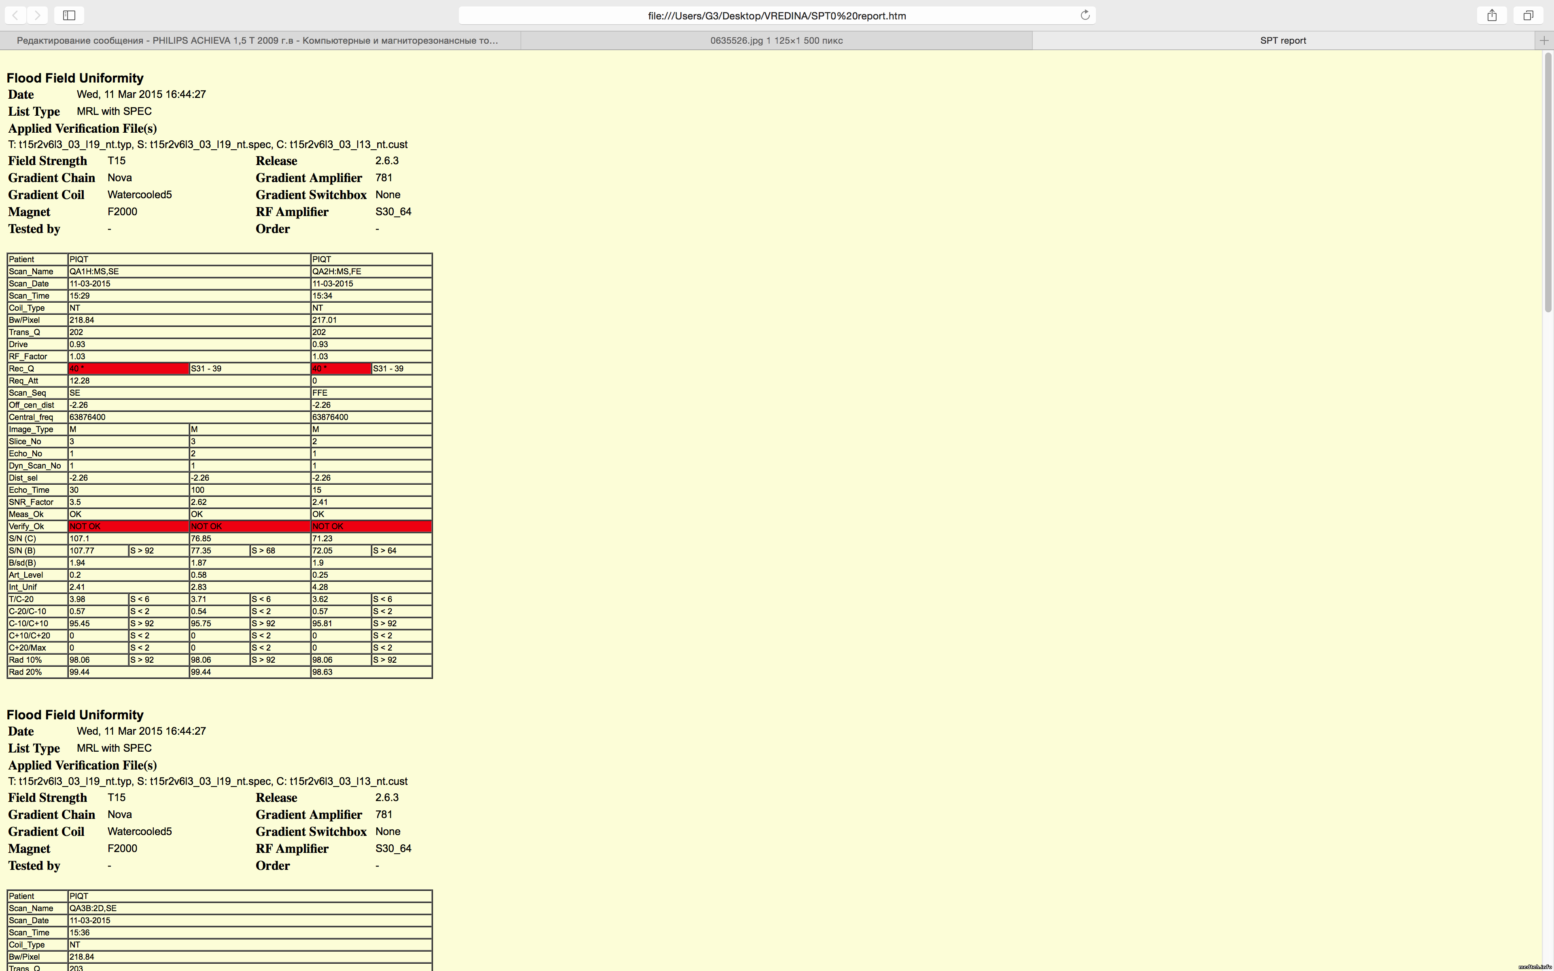Show the Safari sidebar
1554x971 pixels.
(x=69, y=15)
